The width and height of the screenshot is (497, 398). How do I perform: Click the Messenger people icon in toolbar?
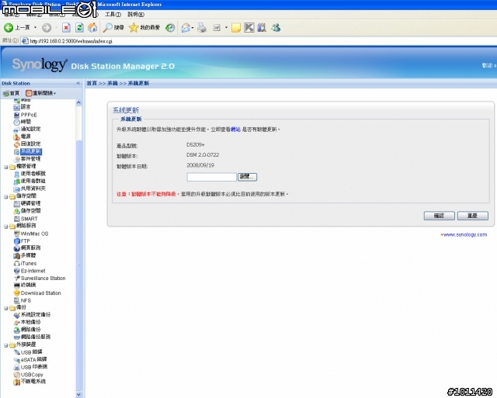pos(276,28)
